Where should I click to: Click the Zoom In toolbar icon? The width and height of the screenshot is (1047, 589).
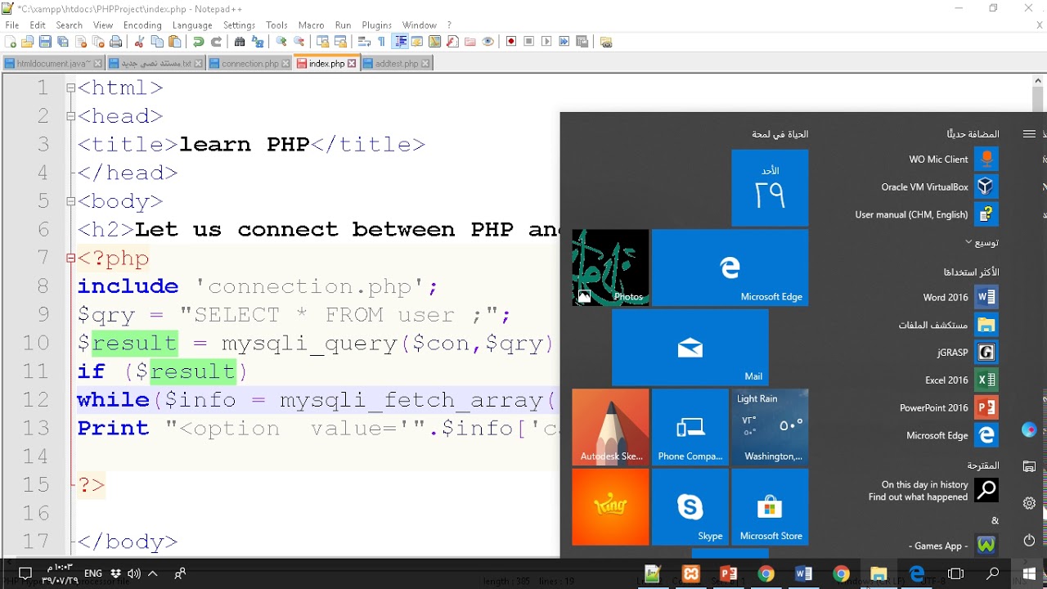[x=281, y=42]
